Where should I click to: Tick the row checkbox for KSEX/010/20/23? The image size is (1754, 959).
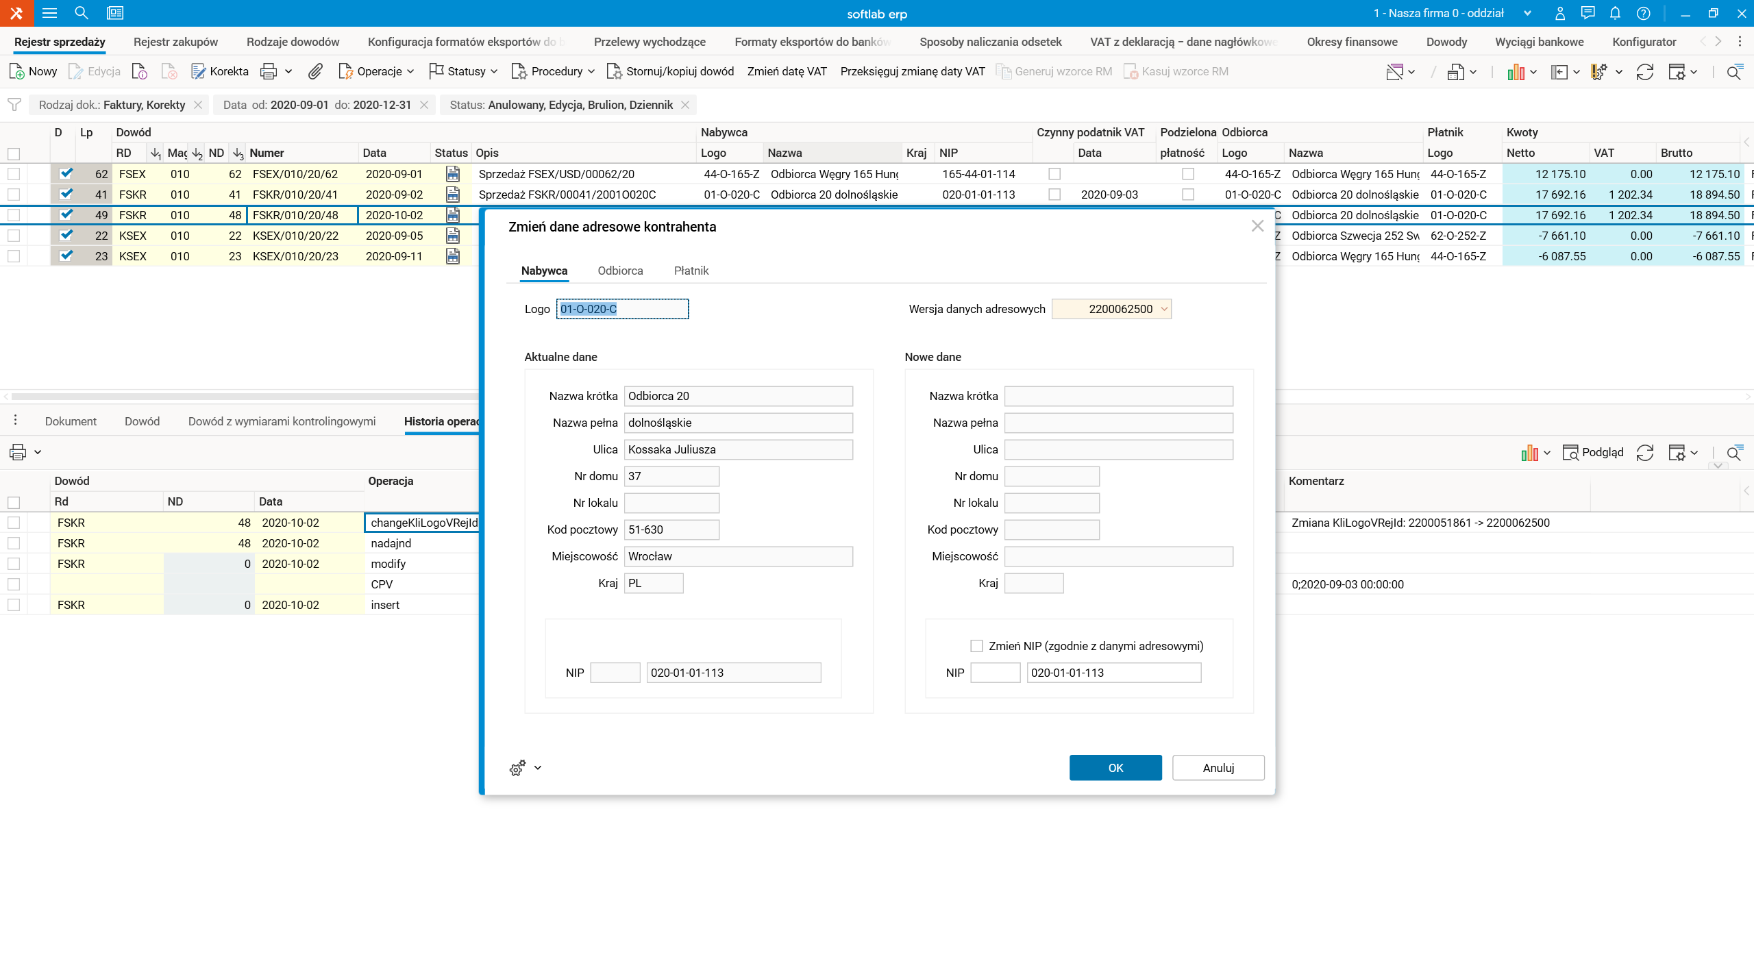click(x=14, y=256)
